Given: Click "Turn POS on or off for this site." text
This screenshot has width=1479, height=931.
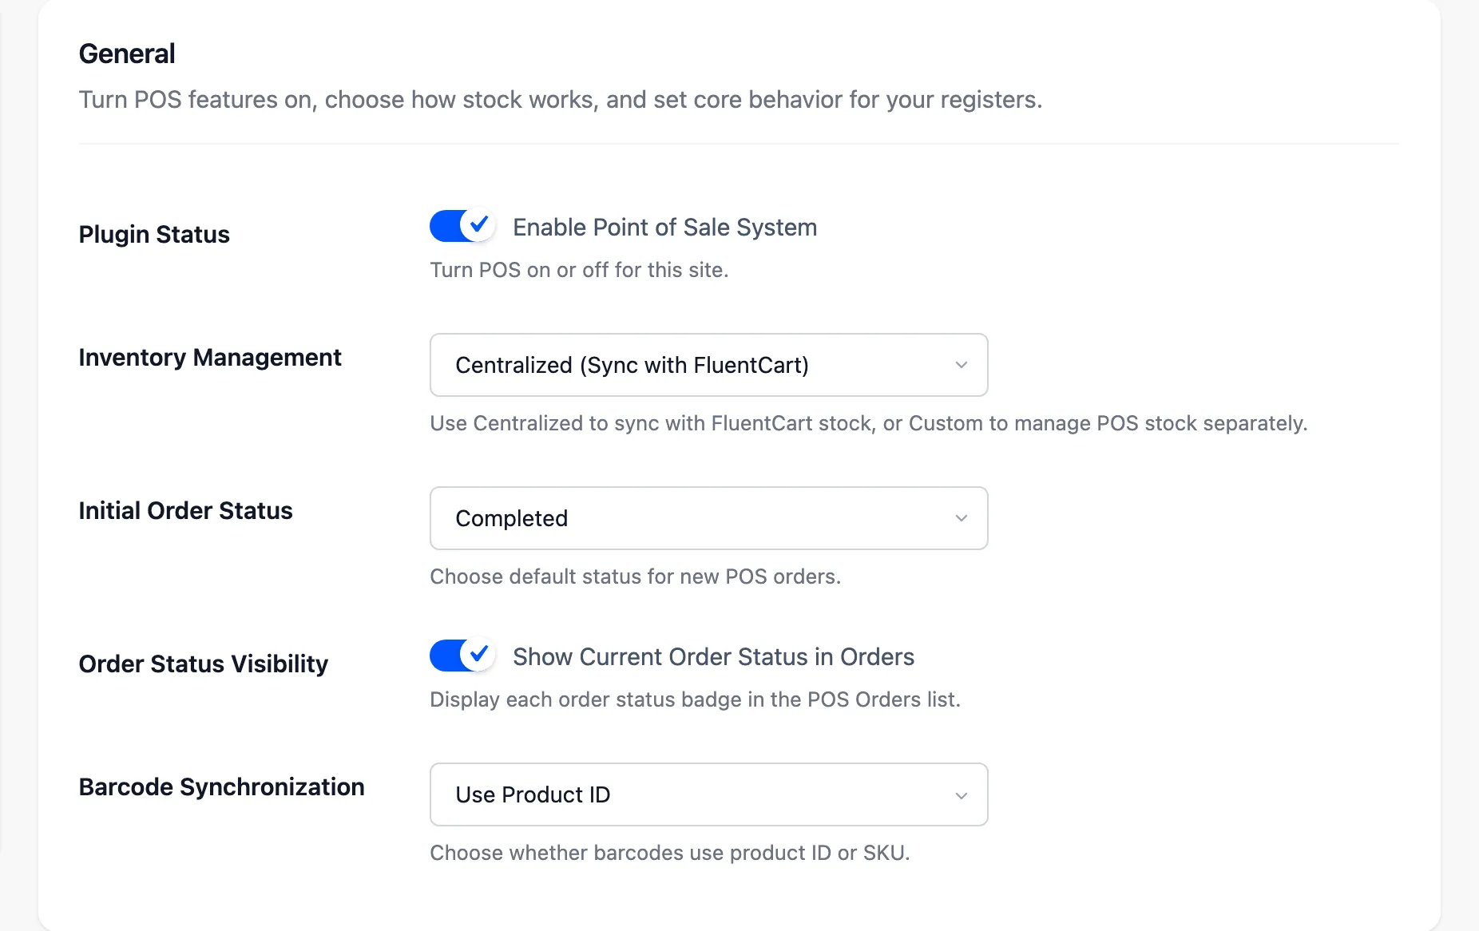Looking at the screenshot, I should coord(579,270).
